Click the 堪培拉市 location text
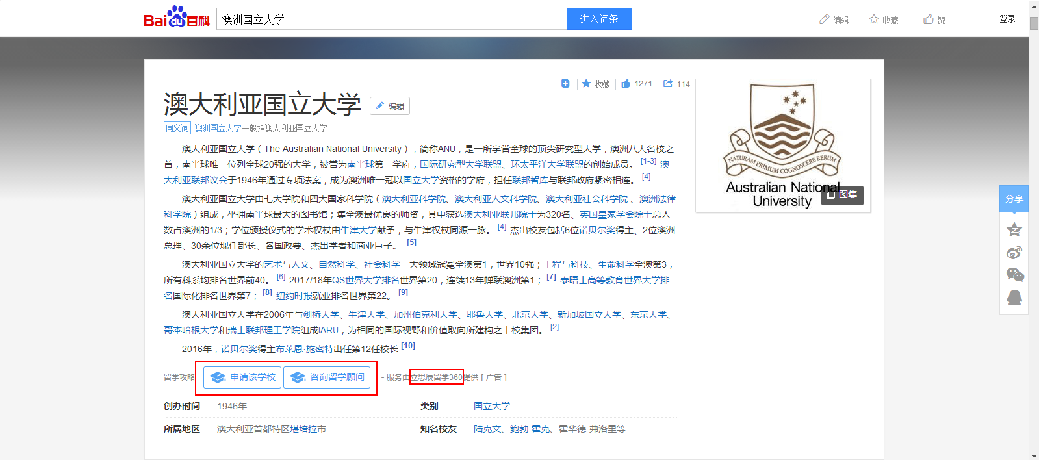Image resolution: width=1039 pixels, height=460 pixels. click(x=308, y=429)
